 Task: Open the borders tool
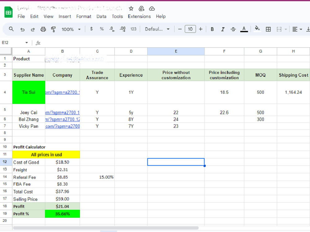tap(268, 29)
